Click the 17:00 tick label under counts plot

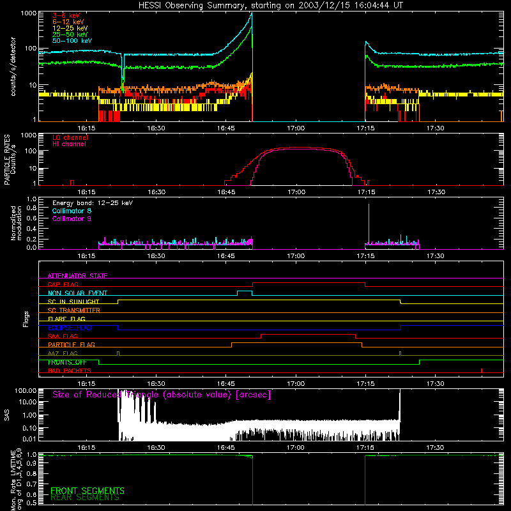click(x=296, y=128)
